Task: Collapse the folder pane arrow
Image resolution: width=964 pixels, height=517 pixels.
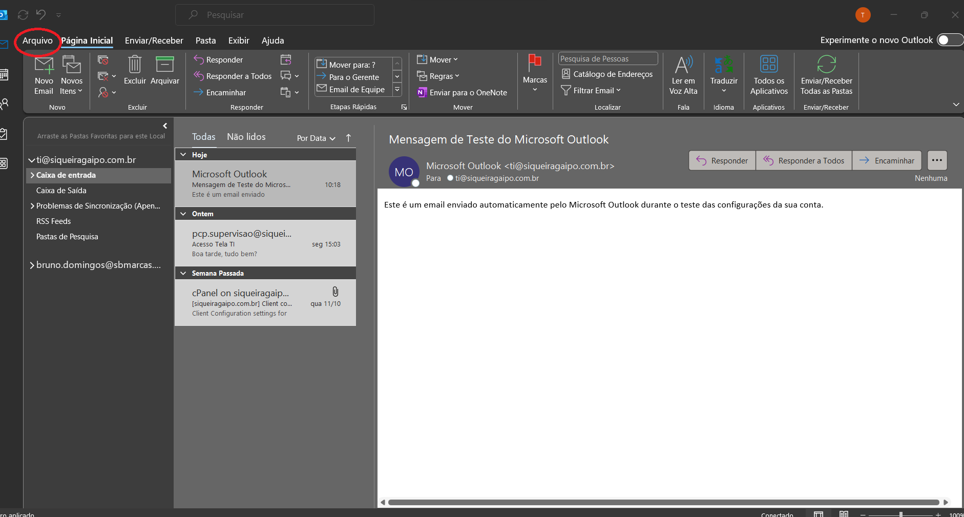Action: tap(165, 126)
